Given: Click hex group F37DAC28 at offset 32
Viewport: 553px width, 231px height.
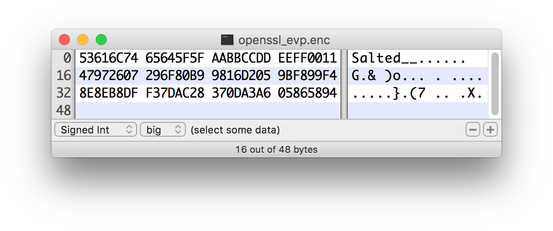Looking at the screenshot, I should coord(175,93).
